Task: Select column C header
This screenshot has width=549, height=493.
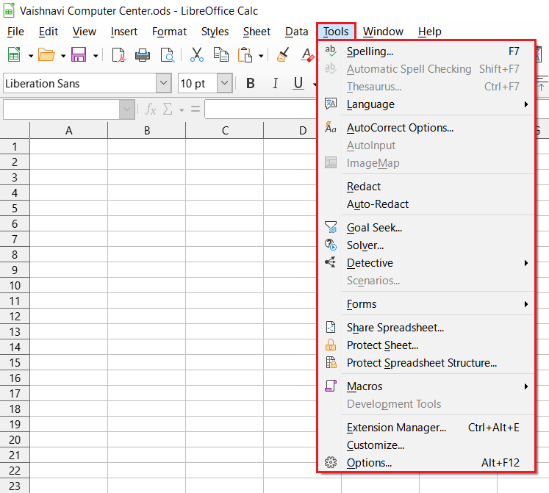Action: click(x=225, y=131)
